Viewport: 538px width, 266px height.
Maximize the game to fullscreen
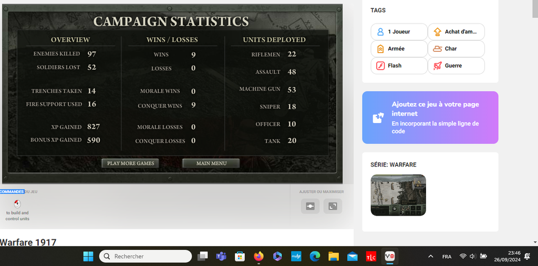point(333,206)
